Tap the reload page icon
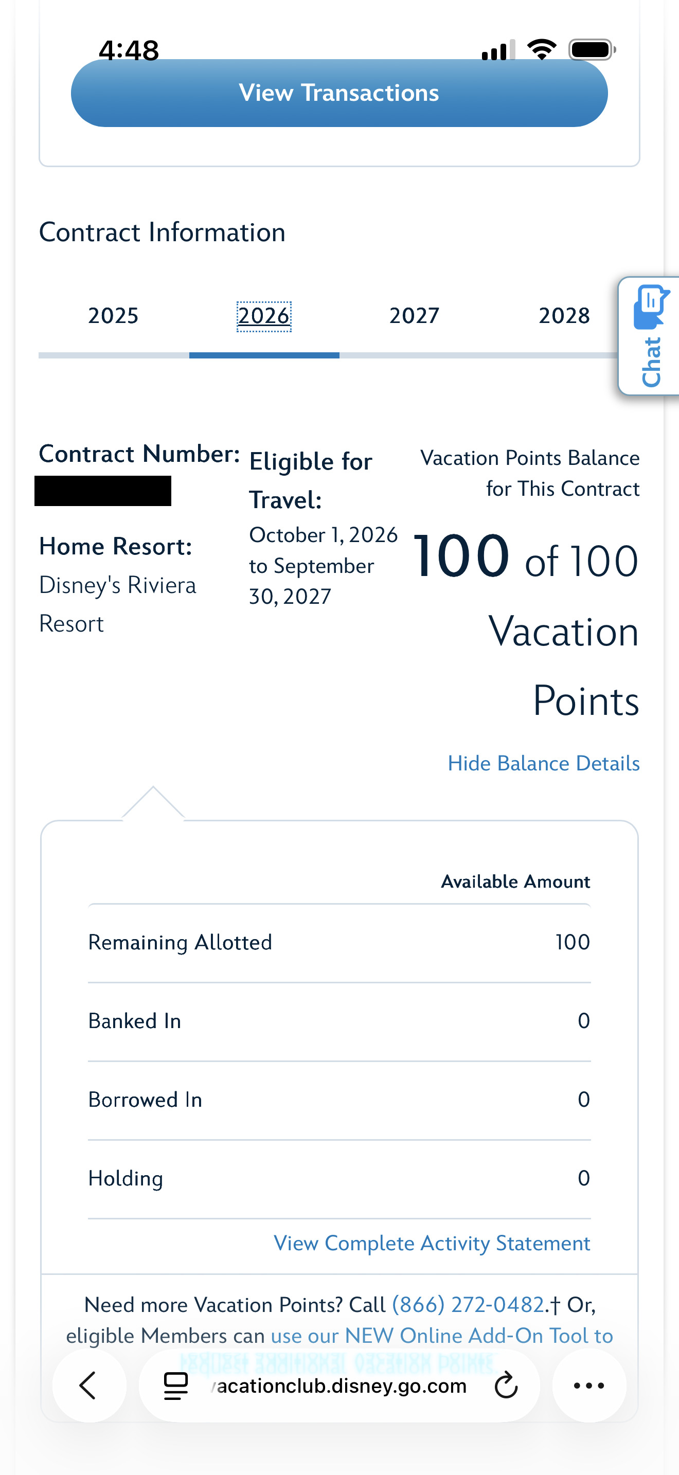679x1475 pixels. coord(506,1386)
